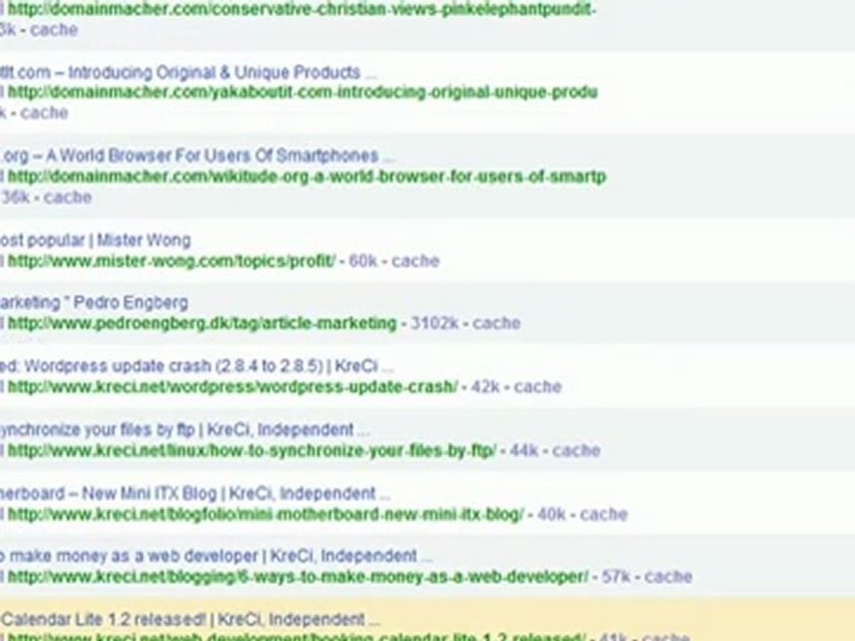Select the '60k' size text
Image resolution: width=855 pixels, height=641 pixels.
(362, 261)
